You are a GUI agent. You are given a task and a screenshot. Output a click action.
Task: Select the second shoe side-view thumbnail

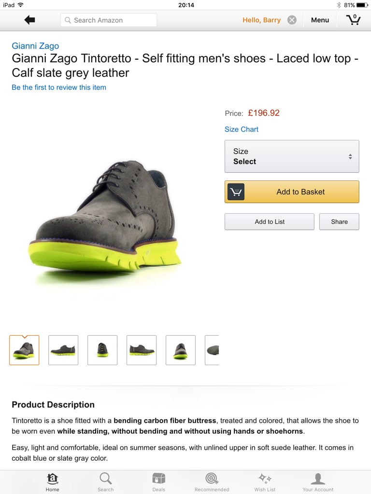tap(63, 350)
